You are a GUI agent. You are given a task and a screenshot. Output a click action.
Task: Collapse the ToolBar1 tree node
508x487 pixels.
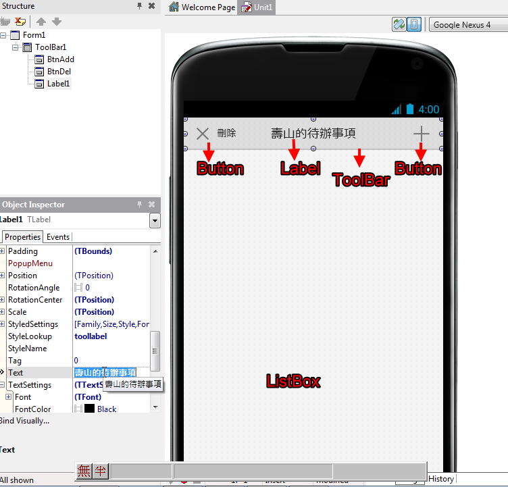(x=16, y=47)
